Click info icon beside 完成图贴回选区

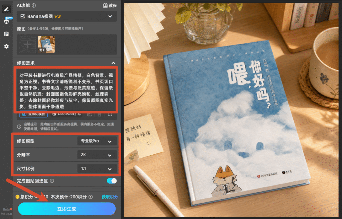[52, 181]
